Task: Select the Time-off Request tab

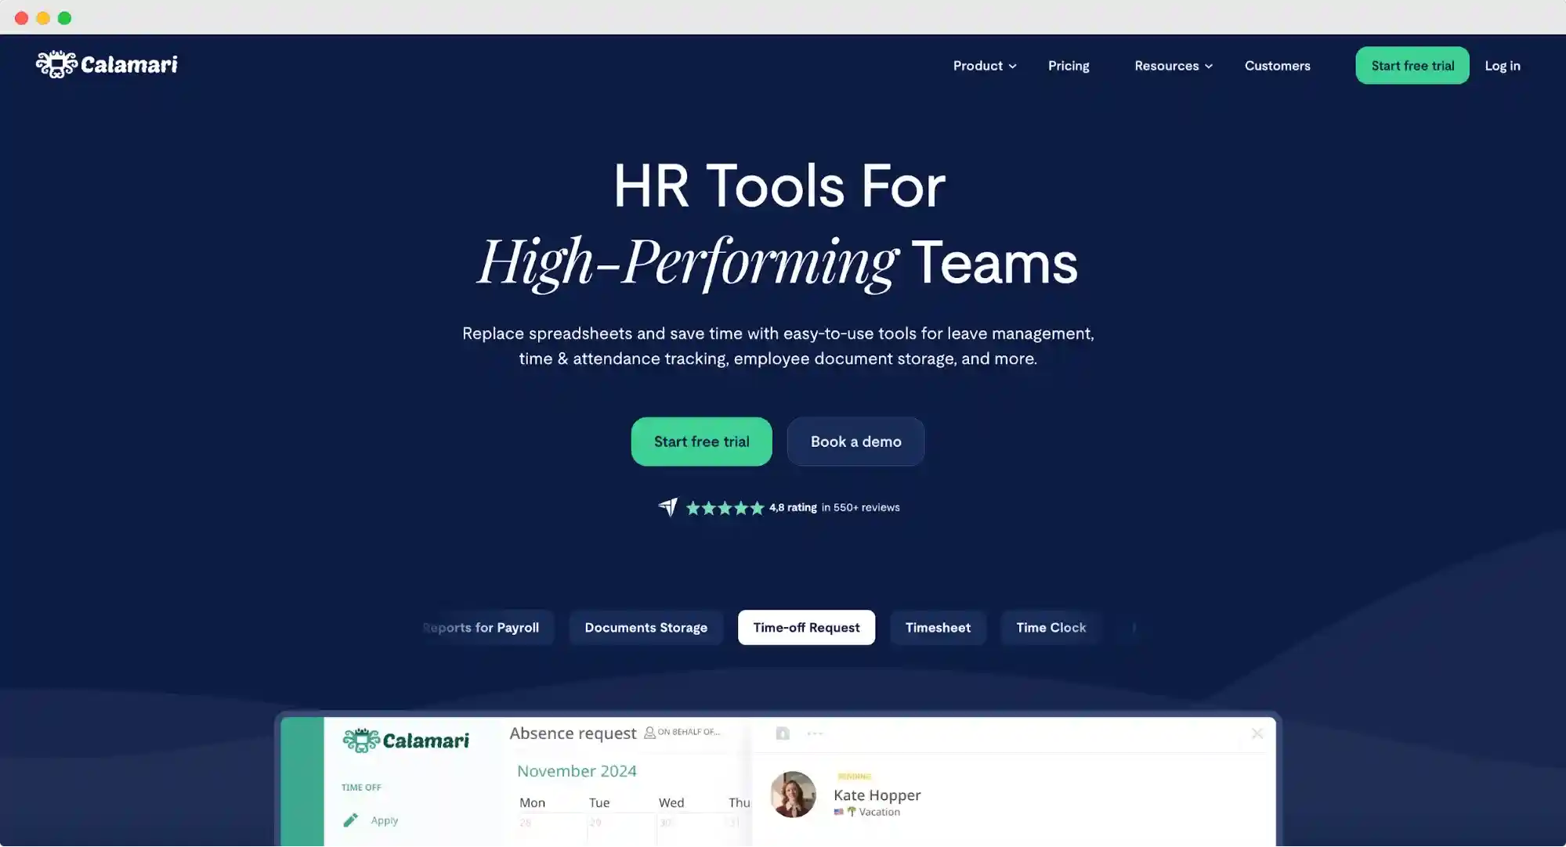Action: coord(806,628)
